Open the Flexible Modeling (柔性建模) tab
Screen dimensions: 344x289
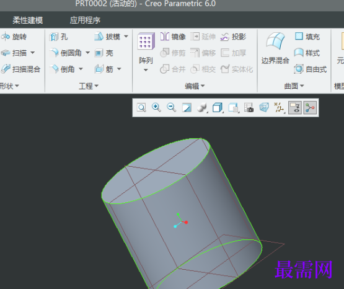click(x=28, y=20)
